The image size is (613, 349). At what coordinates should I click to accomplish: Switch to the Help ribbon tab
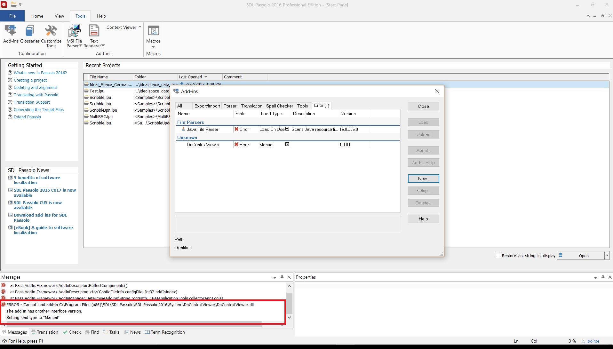pos(101,16)
